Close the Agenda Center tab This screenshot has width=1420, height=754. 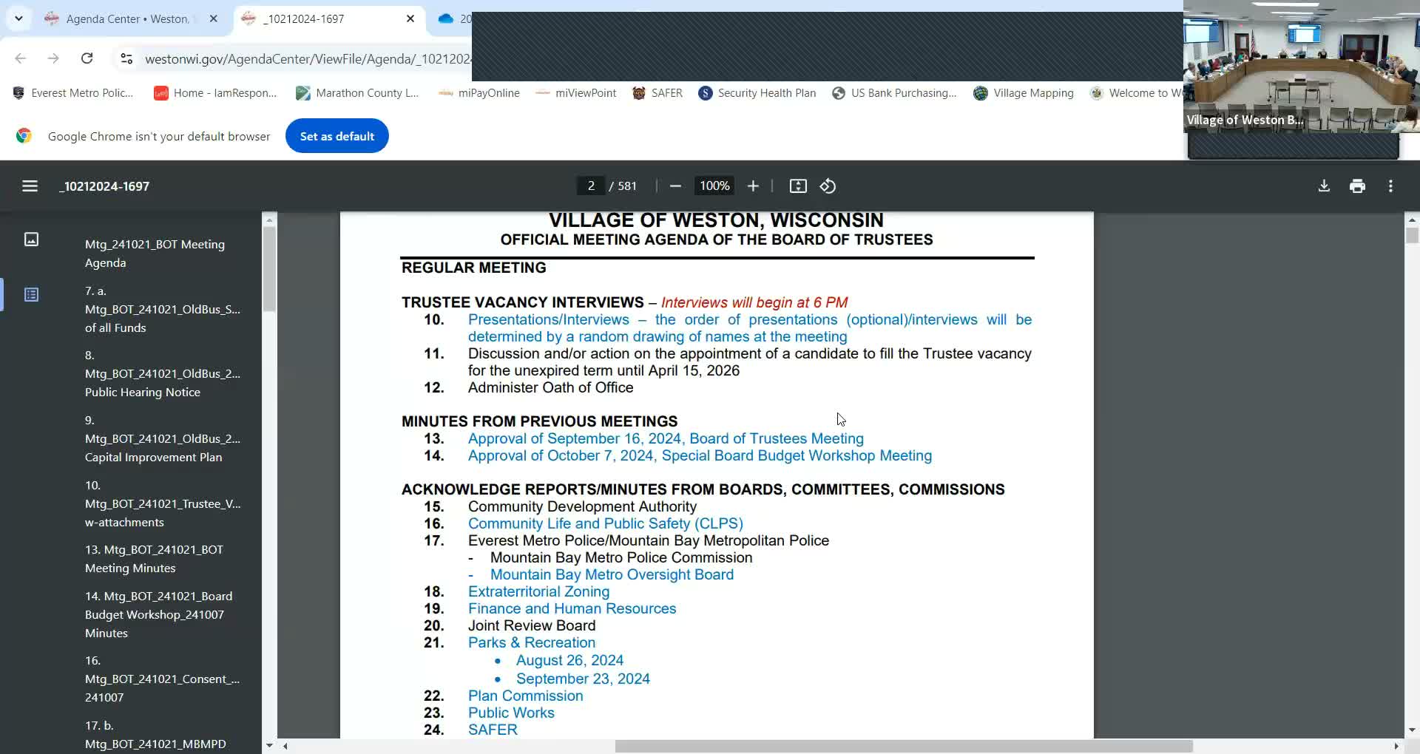214,19
